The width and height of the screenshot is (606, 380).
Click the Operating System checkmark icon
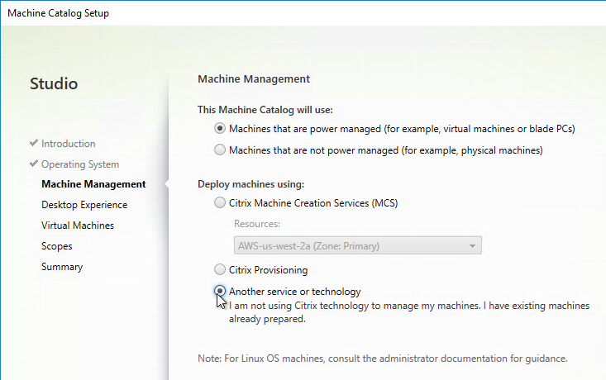34,164
